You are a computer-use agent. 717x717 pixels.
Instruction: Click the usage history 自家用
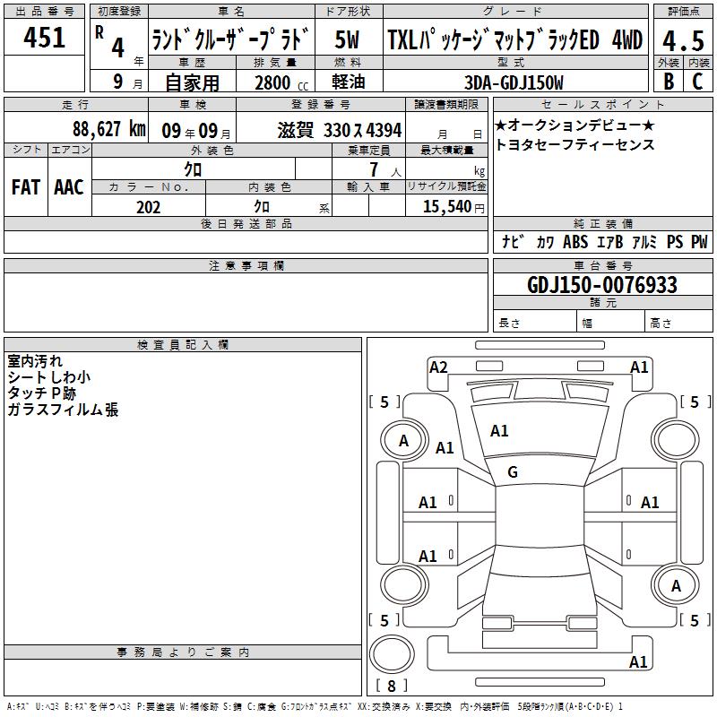pos(192,82)
